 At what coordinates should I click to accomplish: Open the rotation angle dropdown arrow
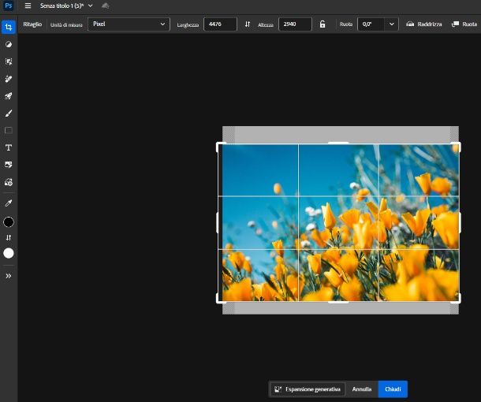click(x=391, y=24)
